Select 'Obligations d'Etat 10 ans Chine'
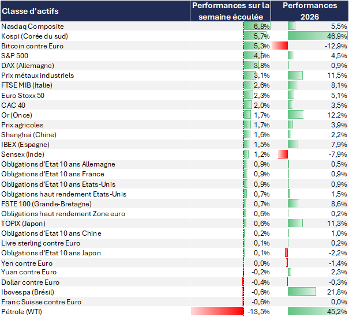 tap(51, 233)
